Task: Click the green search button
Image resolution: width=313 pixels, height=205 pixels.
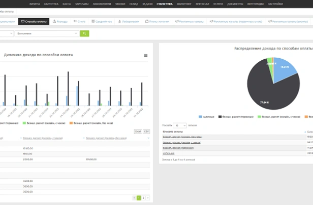Action: (84, 33)
